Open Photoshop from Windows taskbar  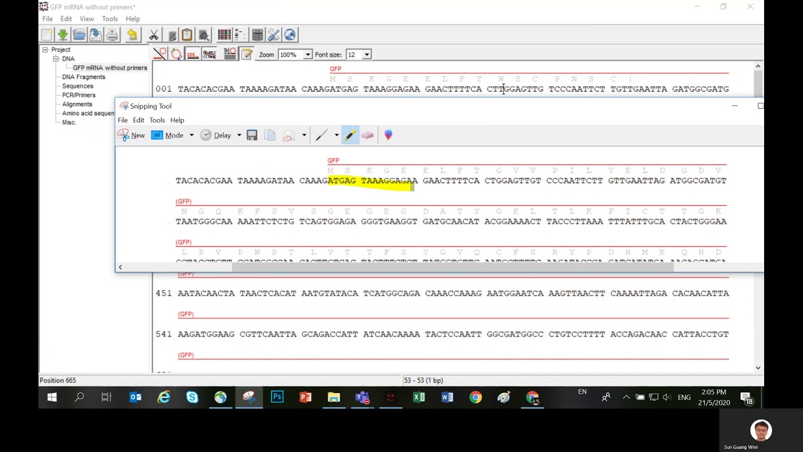[277, 397]
